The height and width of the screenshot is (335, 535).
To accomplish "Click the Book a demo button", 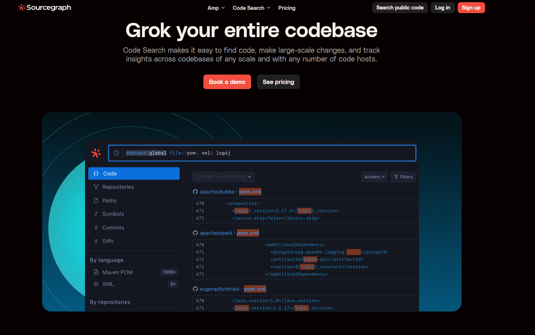I will click(227, 82).
